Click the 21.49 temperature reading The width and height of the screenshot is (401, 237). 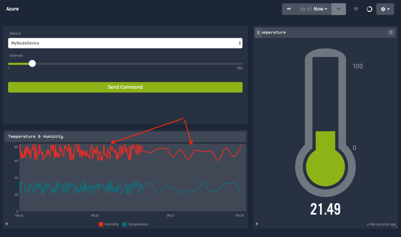[325, 209]
